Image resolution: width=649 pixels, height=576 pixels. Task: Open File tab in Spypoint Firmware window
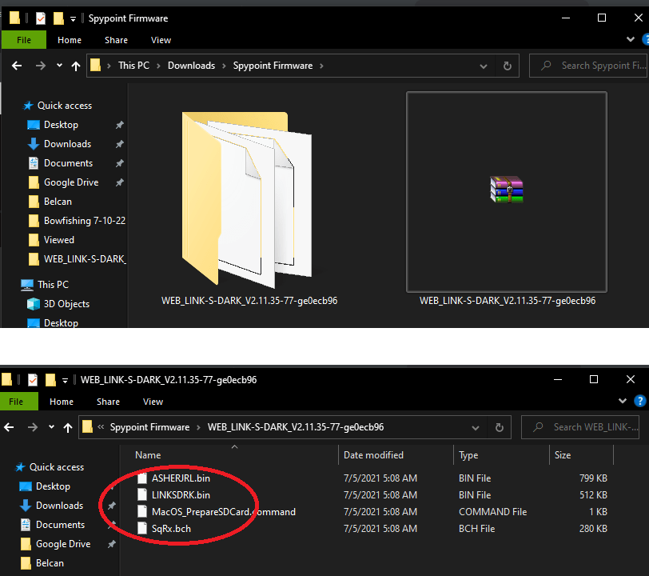(24, 40)
